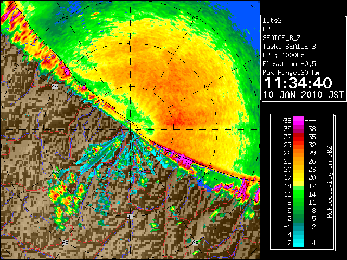Click the radar name text "ilts2"
This screenshot has width=347, height=260.
tap(272, 21)
